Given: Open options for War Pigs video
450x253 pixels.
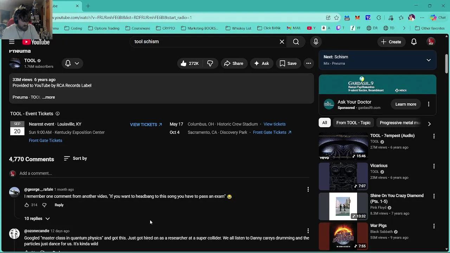Looking at the screenshot, I should 434,226.
